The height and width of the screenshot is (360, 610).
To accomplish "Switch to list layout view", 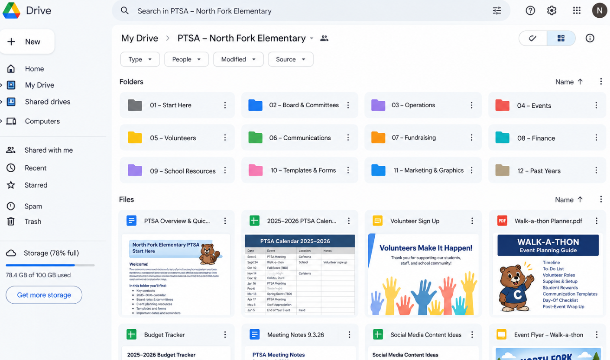I will (533, 38).
